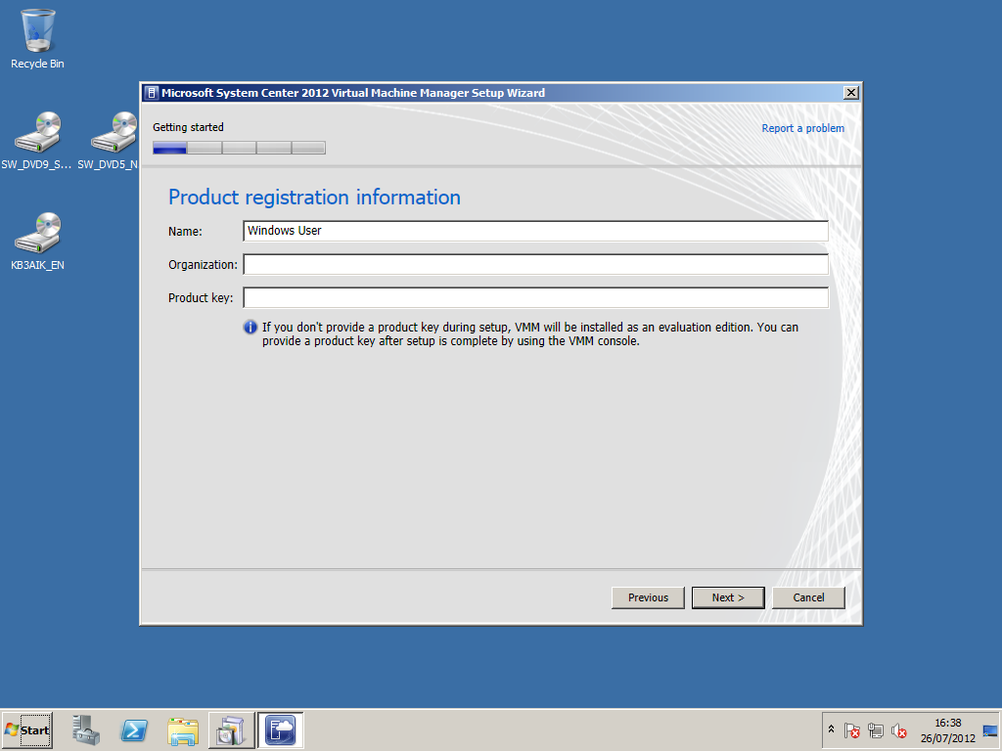Click the Name: label

coord(185,231)
